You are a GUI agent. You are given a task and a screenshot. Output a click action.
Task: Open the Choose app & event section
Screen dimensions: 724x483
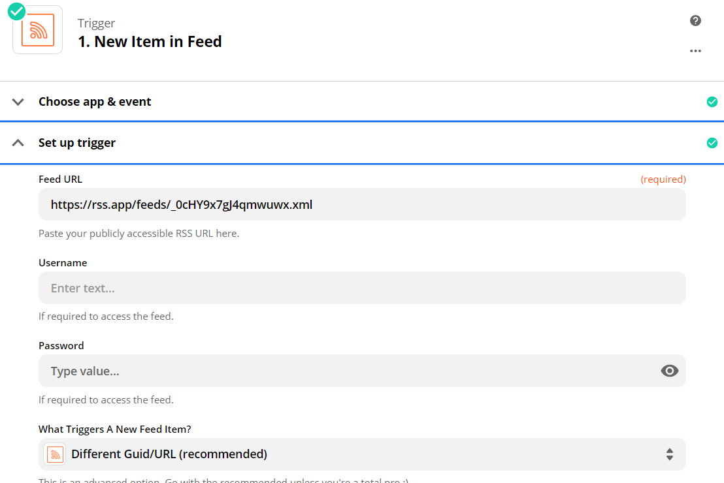[95, 102]
